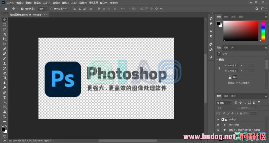Select the Object Selection tool
Viewport: 269px width, 143px height.
click(4, 34)
